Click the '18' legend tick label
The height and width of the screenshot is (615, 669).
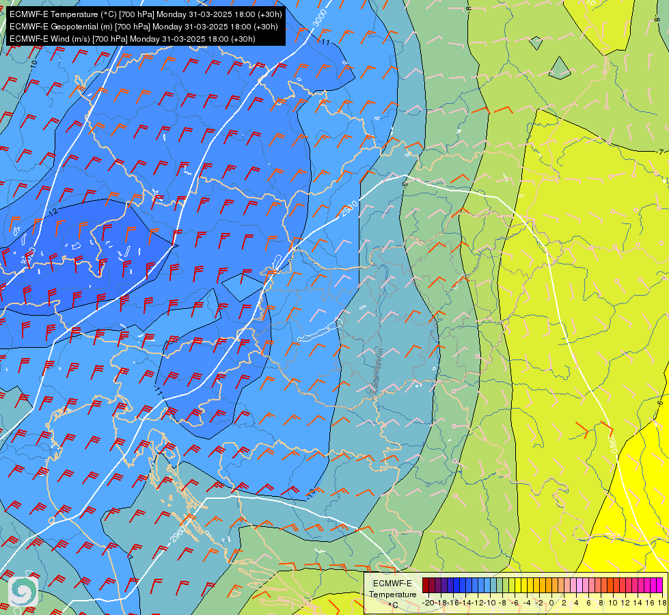click(662, 603)
